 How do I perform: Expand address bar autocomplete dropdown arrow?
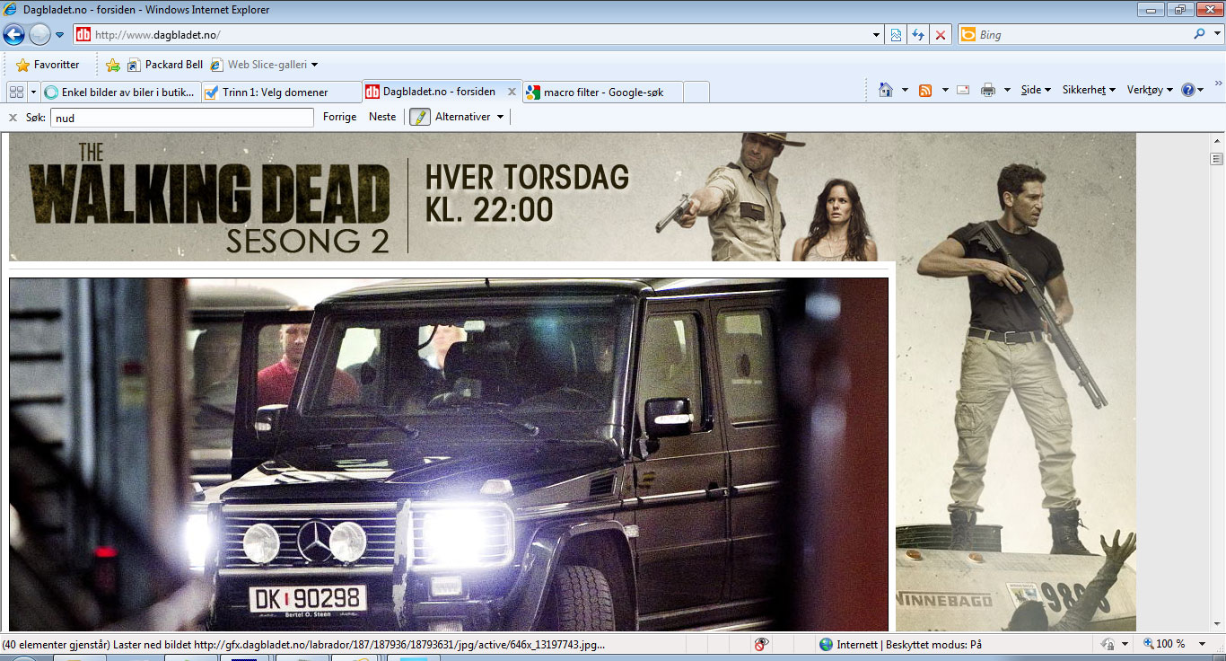pyautogui.click(x=877, y=35)
